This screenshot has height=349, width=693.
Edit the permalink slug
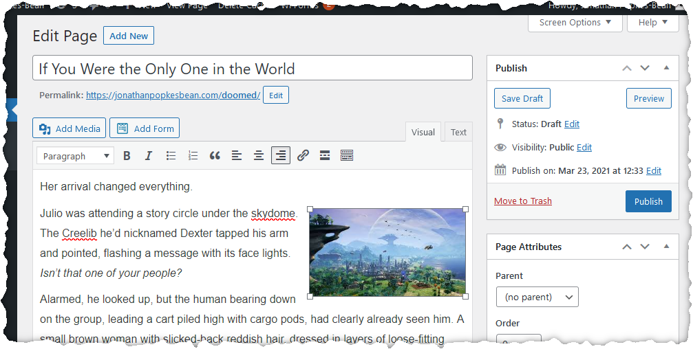coord(276,95)
